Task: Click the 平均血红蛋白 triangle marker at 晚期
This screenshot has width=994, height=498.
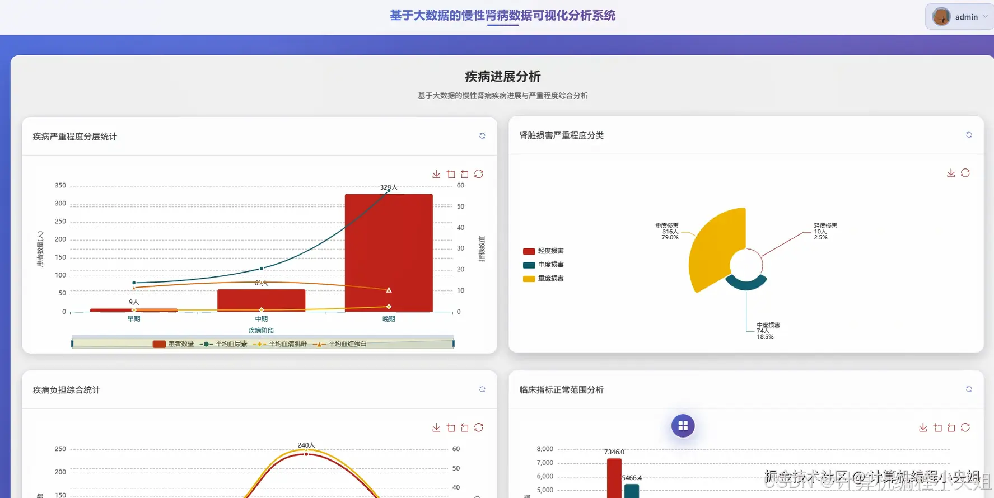Action: (x=389, y=290)
